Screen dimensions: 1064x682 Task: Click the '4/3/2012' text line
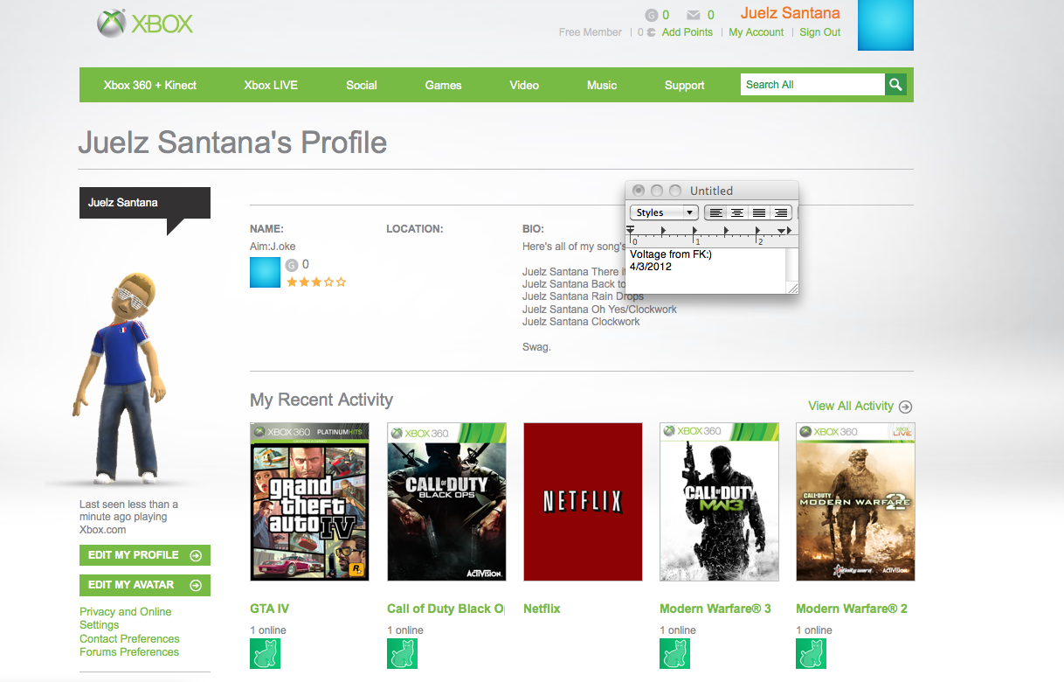pos(651,267)
